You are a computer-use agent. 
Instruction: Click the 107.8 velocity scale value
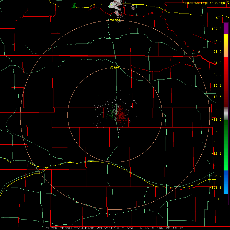coord(216,29)
